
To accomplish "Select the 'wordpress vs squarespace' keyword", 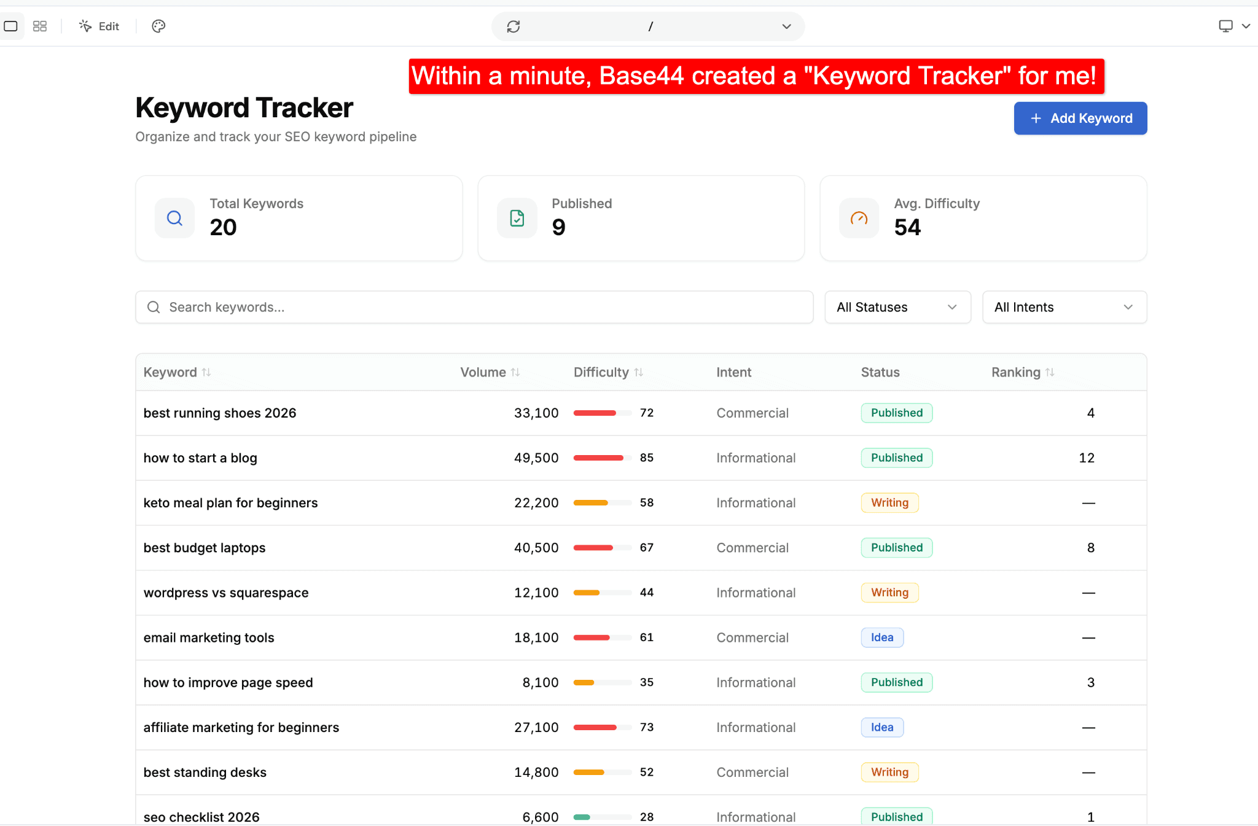I will pos(226,593).
